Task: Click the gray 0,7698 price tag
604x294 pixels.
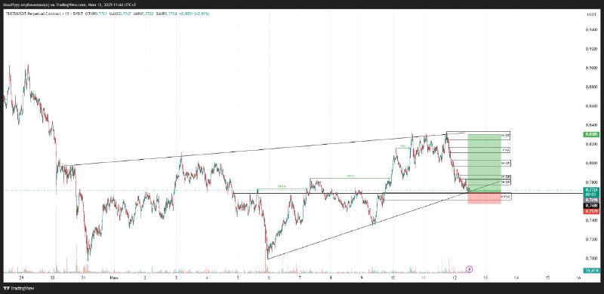Action: (x=591, y=201)
